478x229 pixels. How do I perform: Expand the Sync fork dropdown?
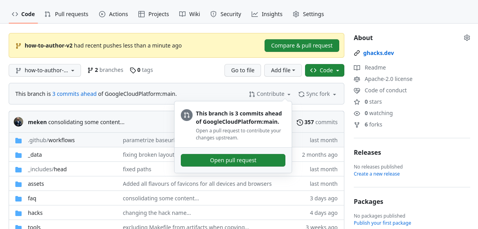[317, 94]
